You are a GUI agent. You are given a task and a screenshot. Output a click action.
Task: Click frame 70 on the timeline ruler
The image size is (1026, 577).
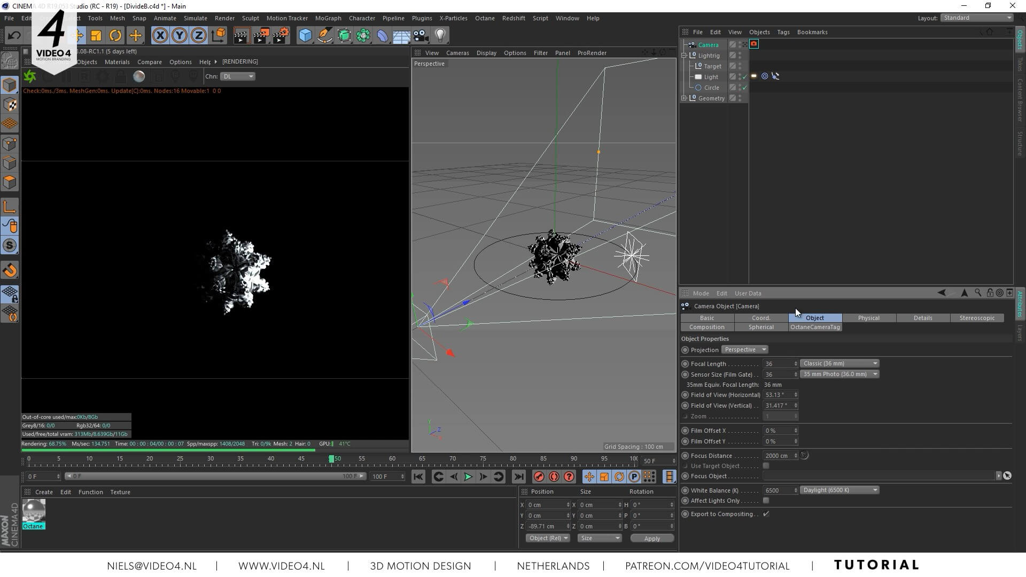[x=453, y=459]
